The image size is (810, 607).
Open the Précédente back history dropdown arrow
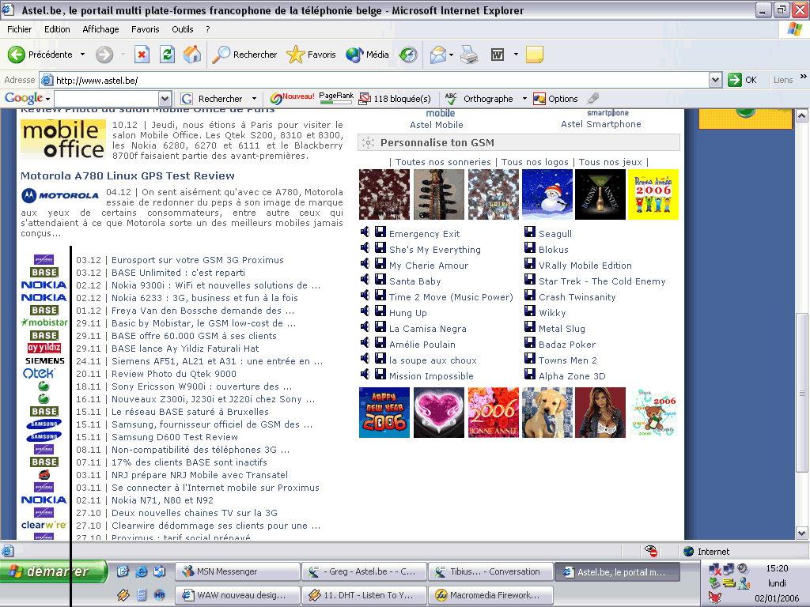[x=81, y=55]
